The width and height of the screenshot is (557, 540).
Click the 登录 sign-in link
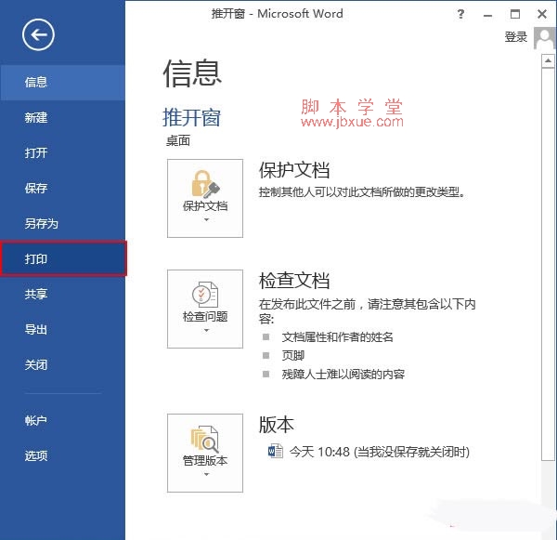[516, 36]
